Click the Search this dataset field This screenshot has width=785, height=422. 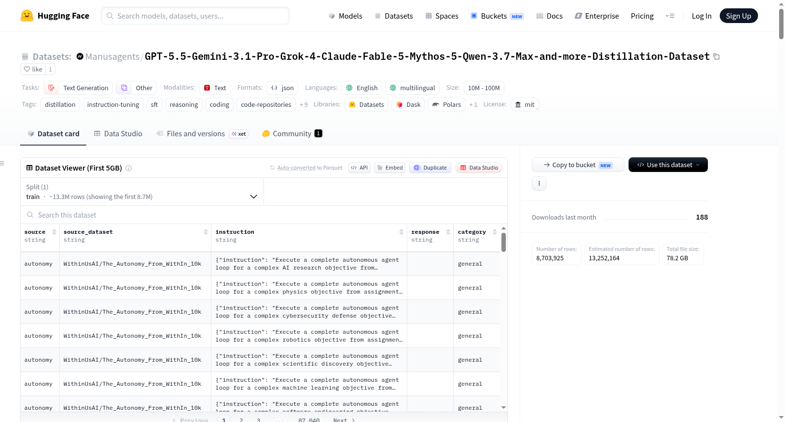(x=264, y=215)
